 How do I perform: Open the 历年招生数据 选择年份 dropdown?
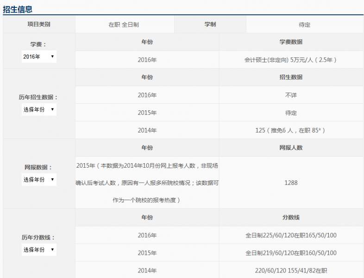tap(39, 109)
